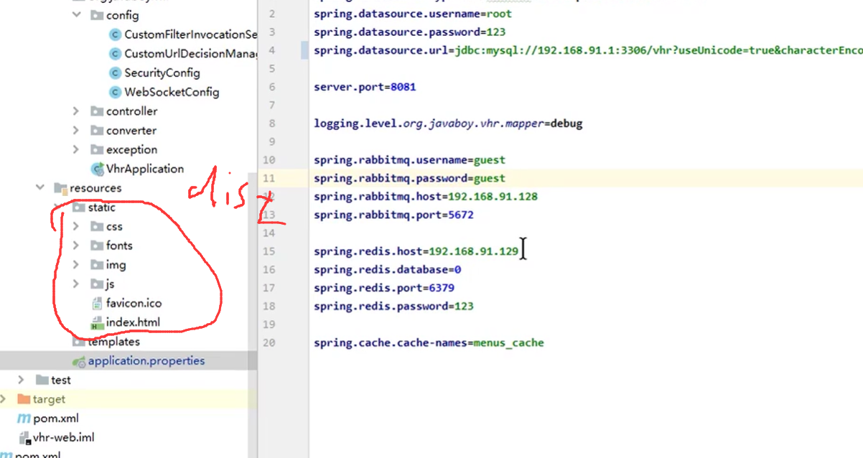Viewport: 863px width, 458px height.
Task: Click spring.cache.cache-names=menus_cache line
Action: pyautogui.click(x=429, y=342)
